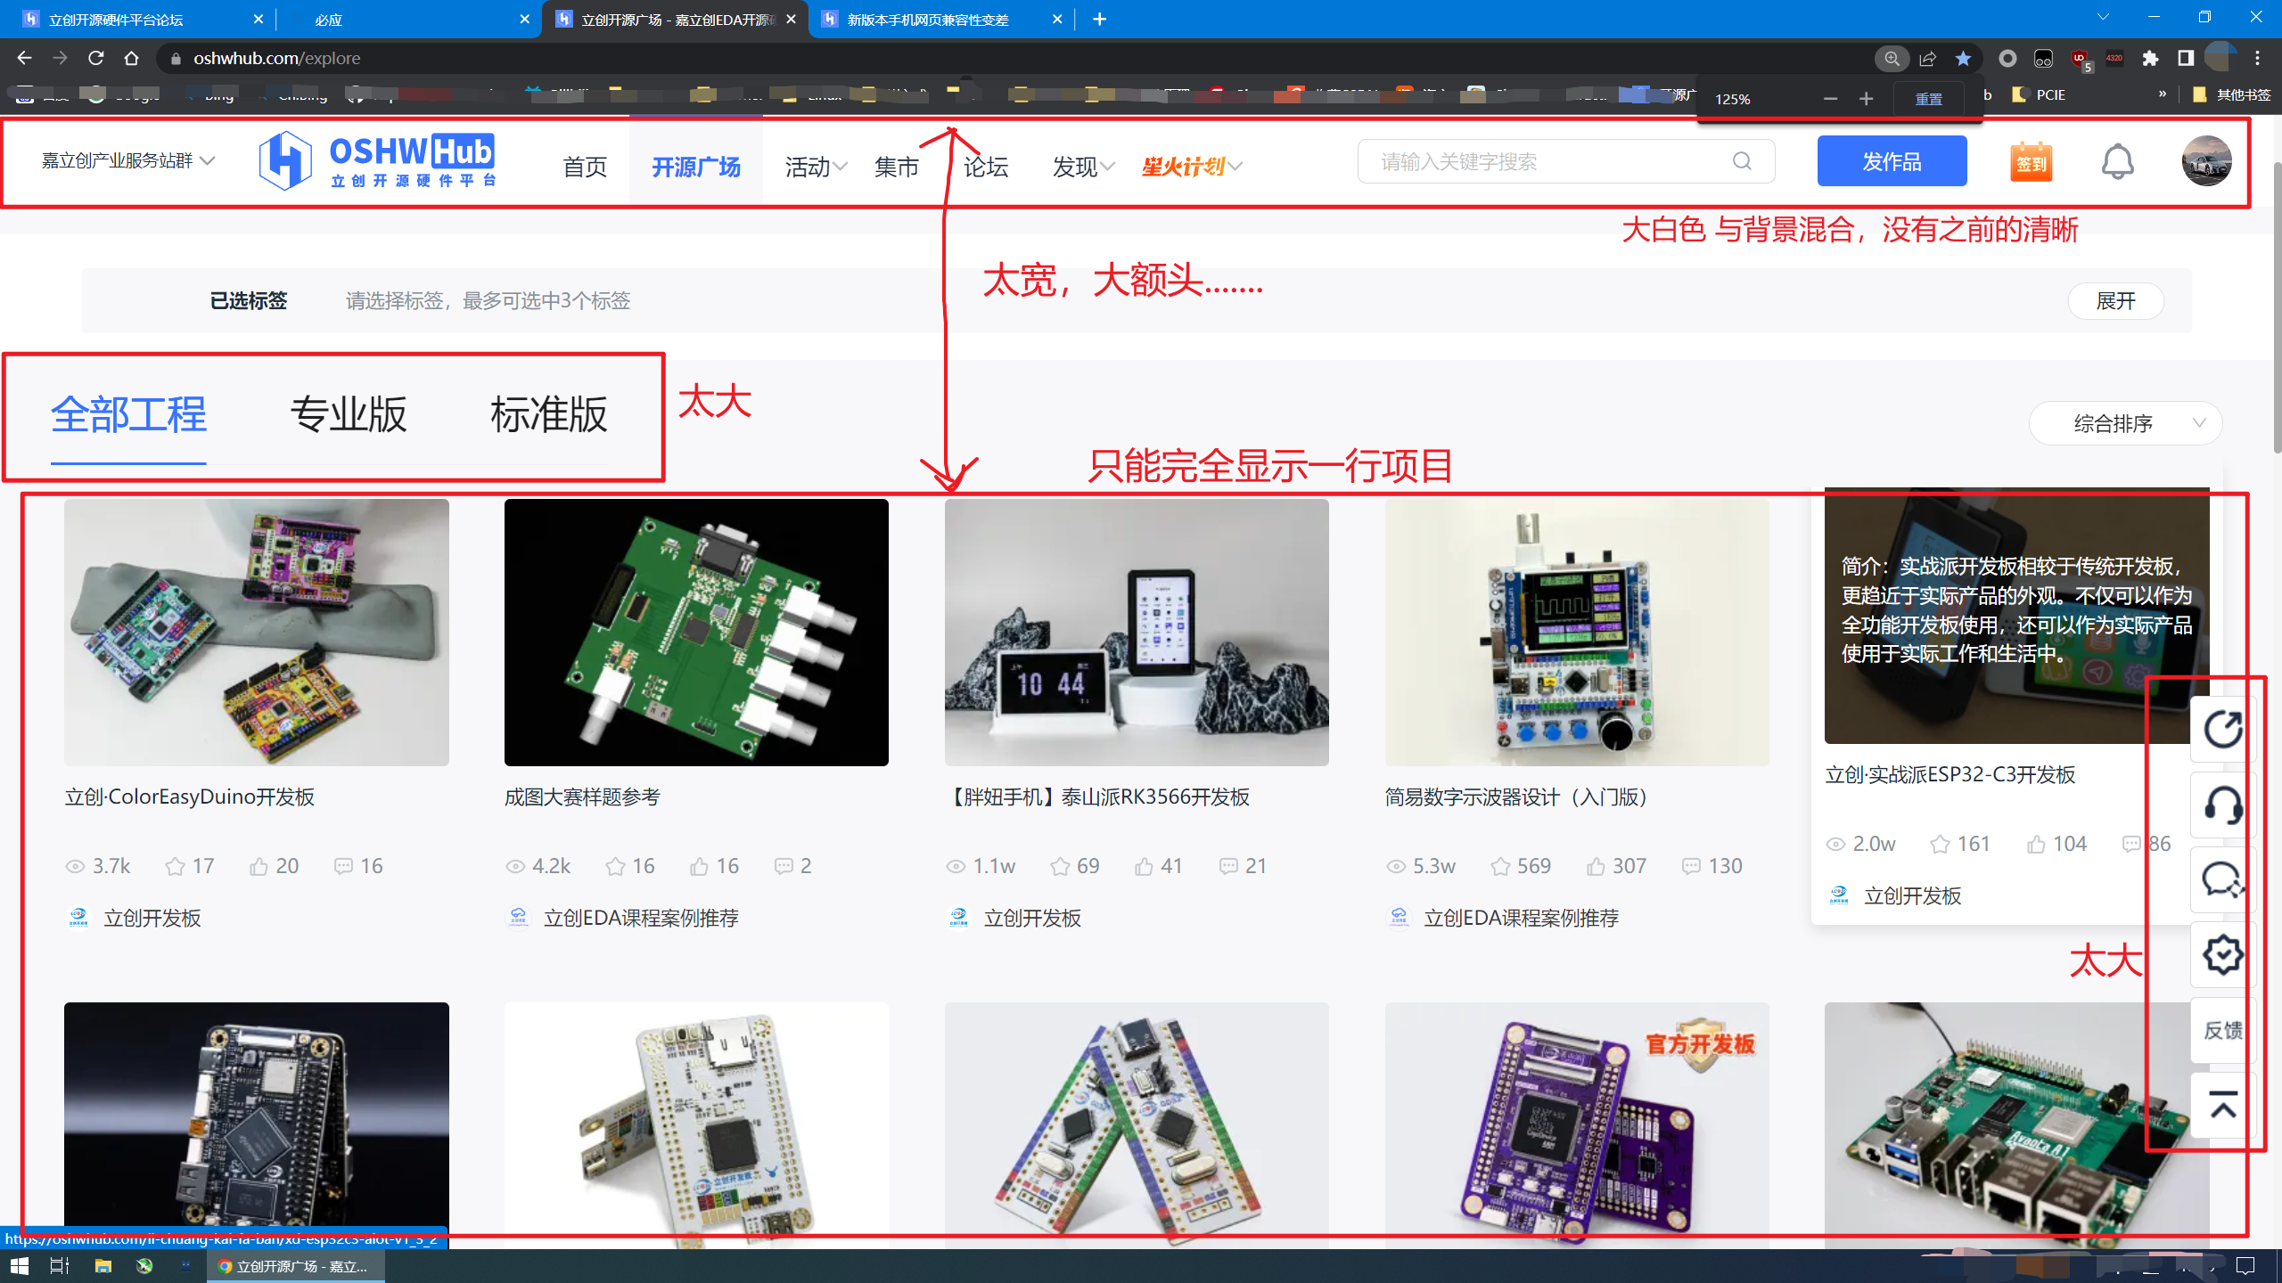Image resolution: width=2282 pixels, height=1283 pixels.
Task: Click the 展开 tags button
Action: (2114, 301)
